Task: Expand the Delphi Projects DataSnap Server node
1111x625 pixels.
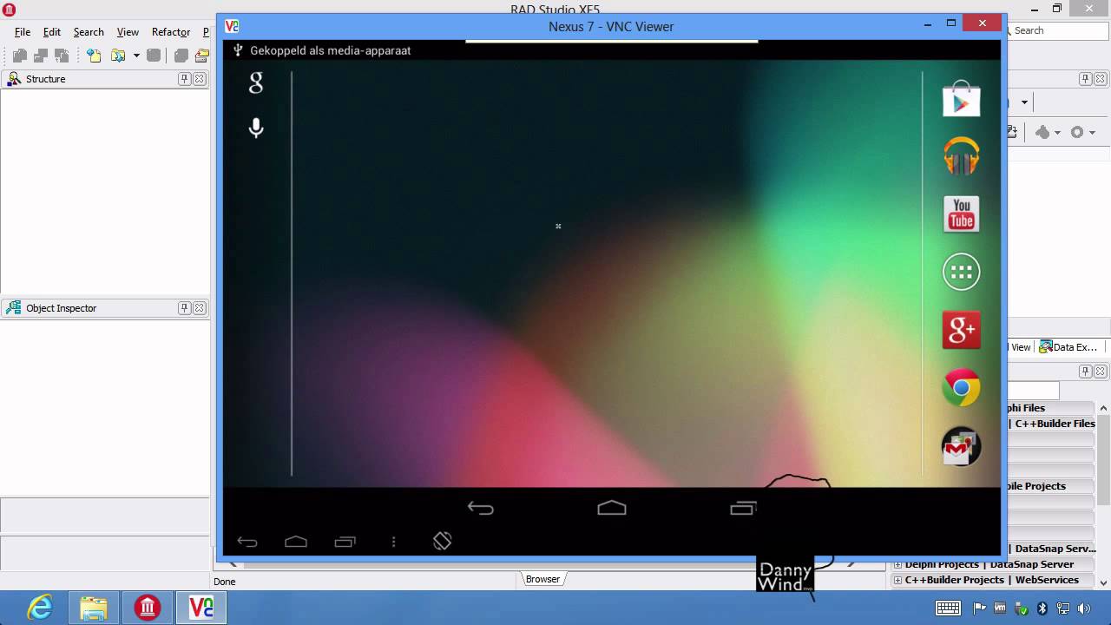Action: coord(898,564)
